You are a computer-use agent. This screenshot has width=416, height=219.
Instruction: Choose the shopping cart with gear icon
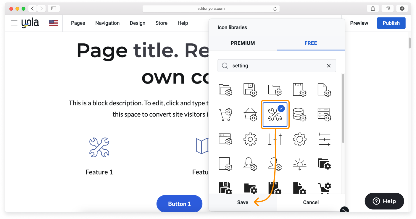pyautogui.click(x=225, y=114)
